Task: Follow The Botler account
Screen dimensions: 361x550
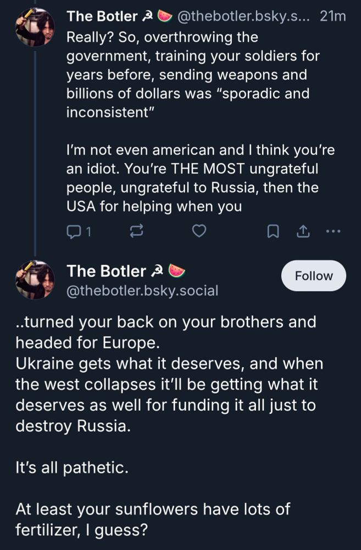Action: pyautogui.click(x=313, y=276)
